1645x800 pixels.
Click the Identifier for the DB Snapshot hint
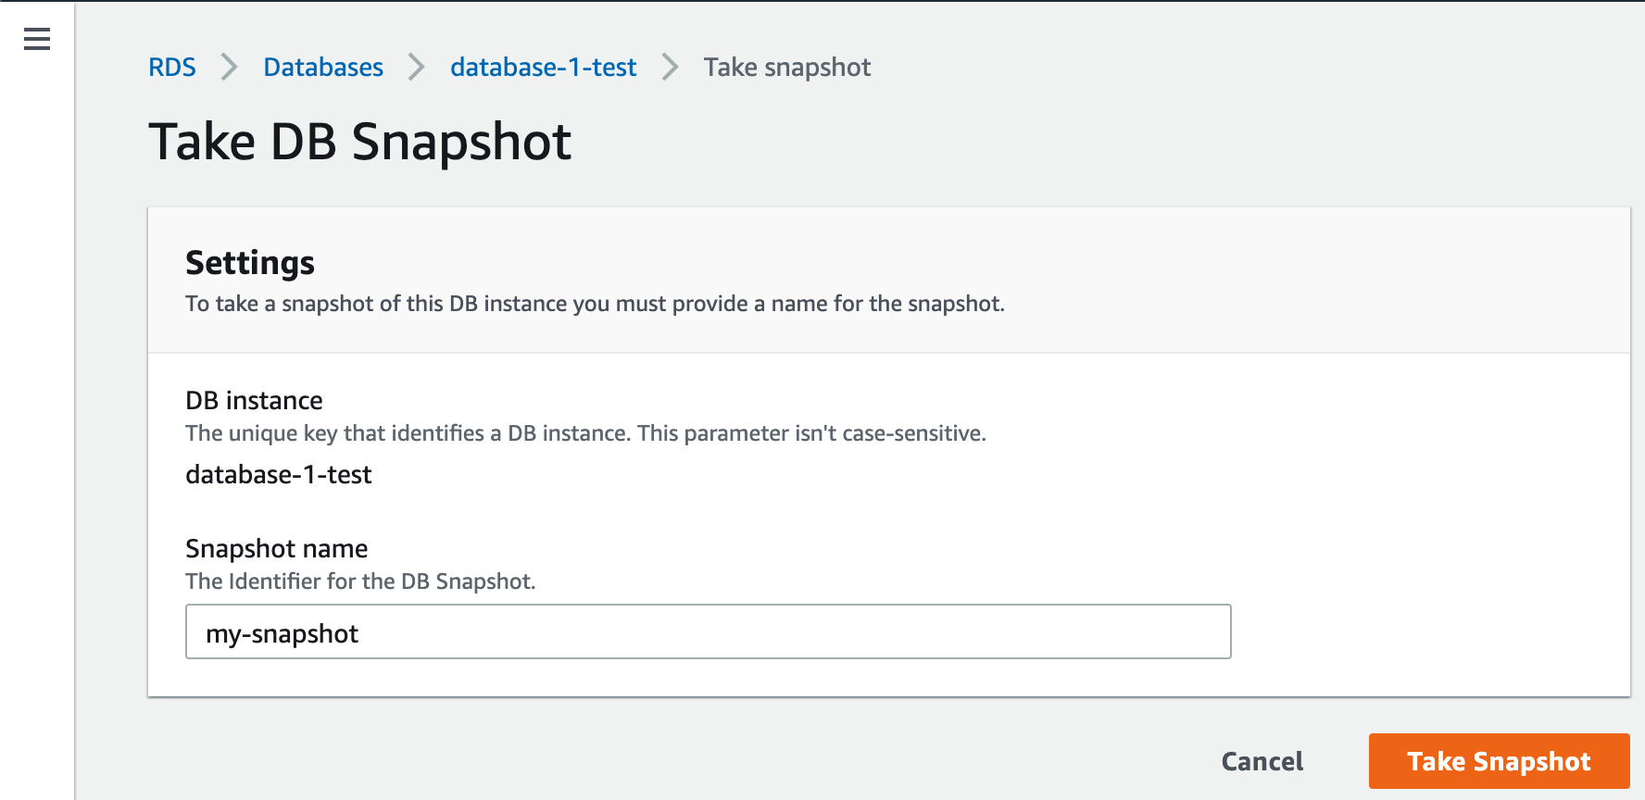[x=360, y=581]
